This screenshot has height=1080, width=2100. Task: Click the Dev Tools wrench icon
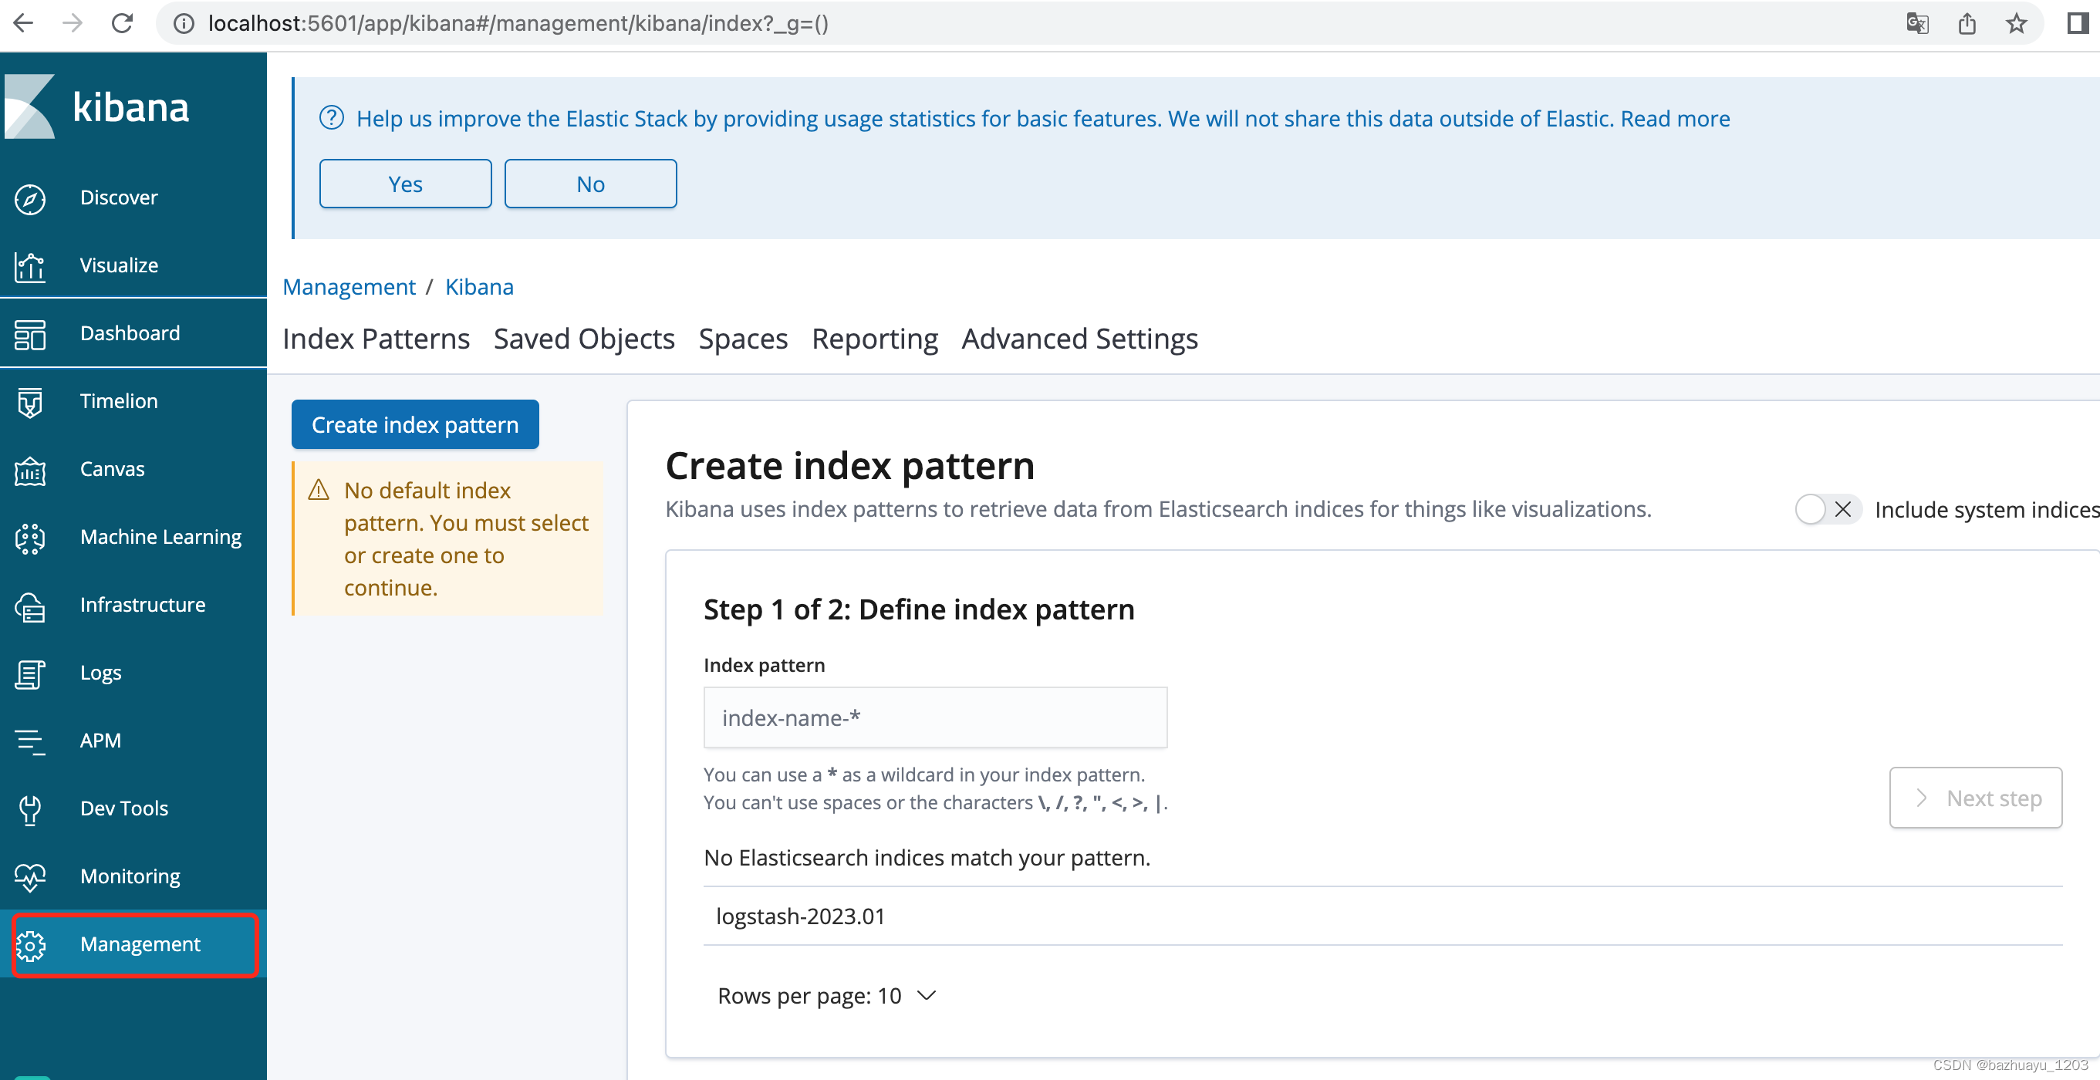pyautogui.click(x=30, y=809)
